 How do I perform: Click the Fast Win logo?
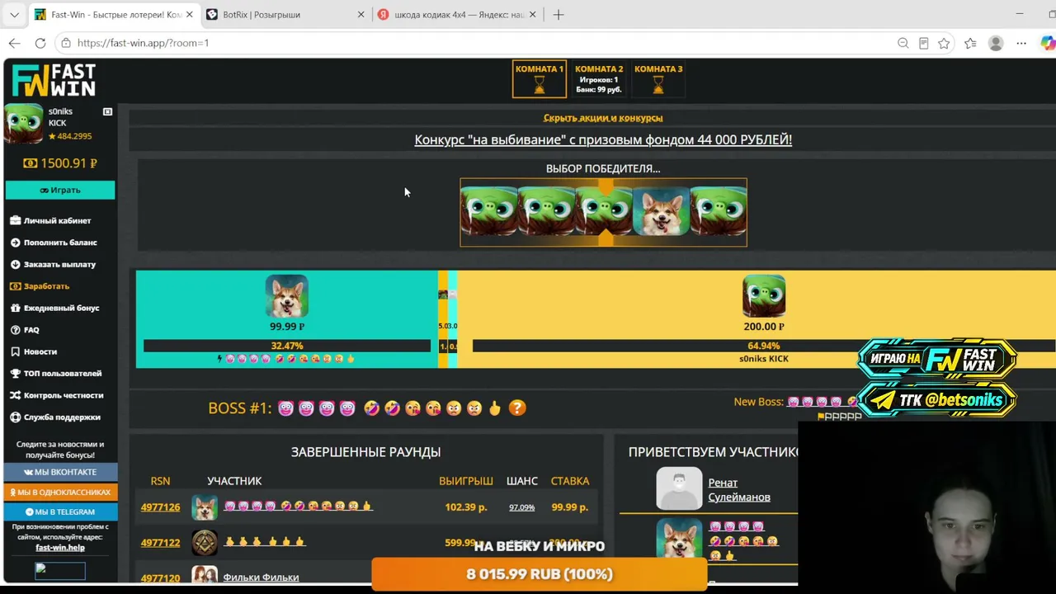click(x=54, y=80)
